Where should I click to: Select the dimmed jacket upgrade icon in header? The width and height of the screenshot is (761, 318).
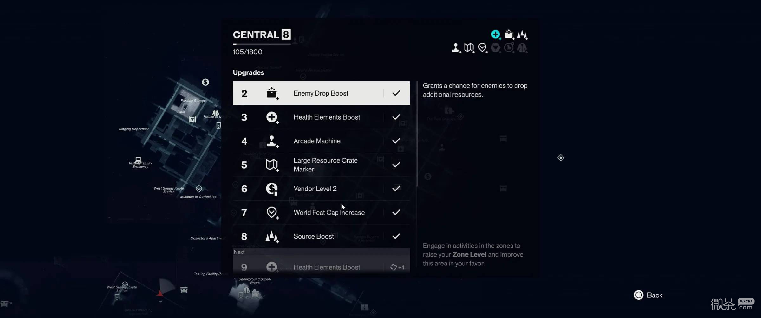(x=522, y=48)
